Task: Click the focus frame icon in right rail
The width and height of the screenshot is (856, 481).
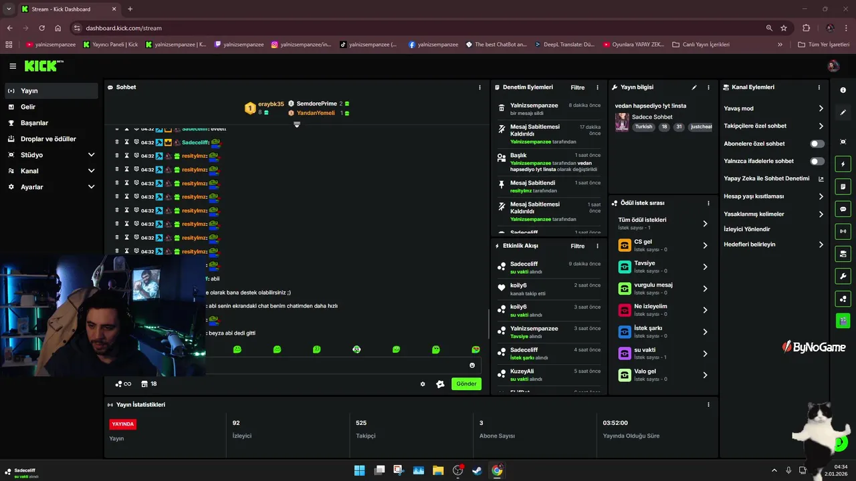Action: [x=843, y=142]
